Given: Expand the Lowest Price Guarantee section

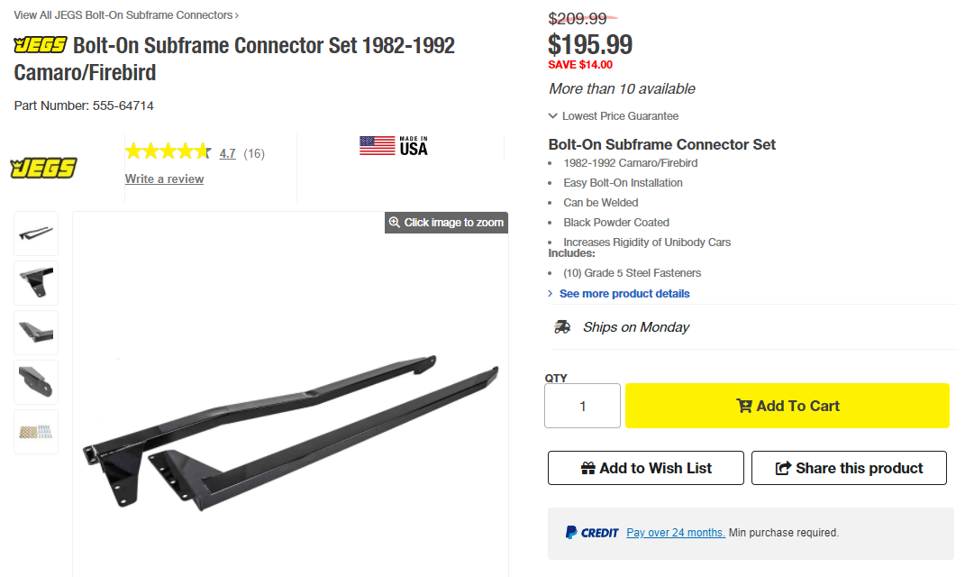Looking at the screenshot, I should [x=614, y=116].
